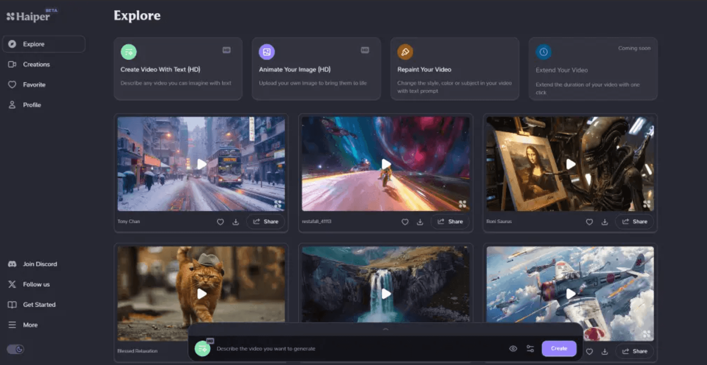The height and width of the screenshot is (365, 707).
Task: Click the text-to-video mode icon in prompt bar
Action: pyautogui.click(x=203, y=348)
